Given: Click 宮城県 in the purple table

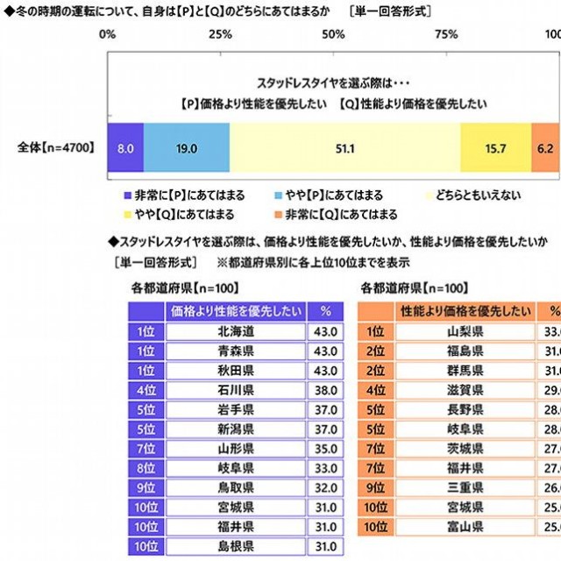Looking at the screenshot, I should [x=236, y=508].
